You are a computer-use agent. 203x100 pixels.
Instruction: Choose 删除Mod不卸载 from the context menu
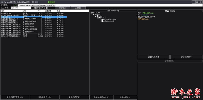pos(33,21)
